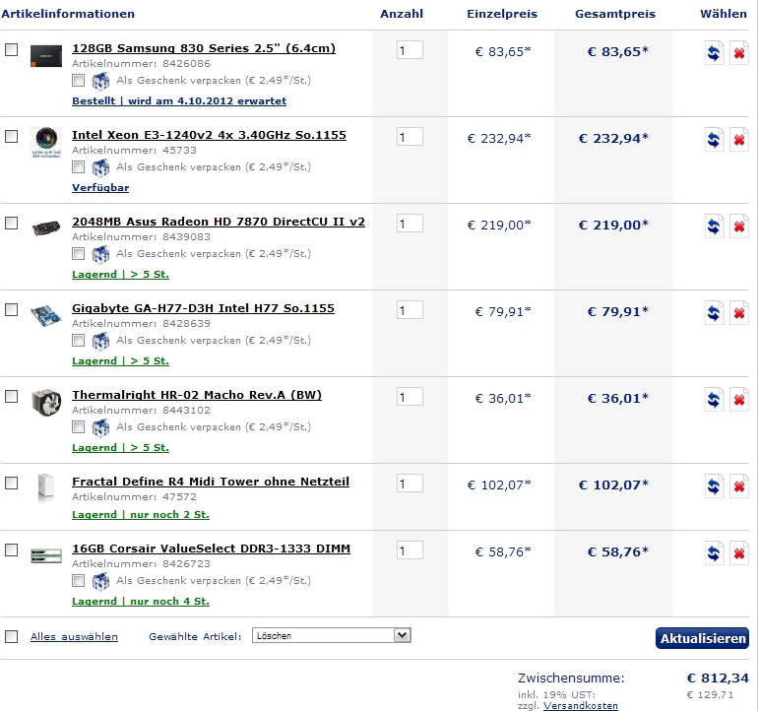Viewport: 758px width, 711px height.
Task: Remove Asus Radeon HD 7870 with red X
Action: 738,226
